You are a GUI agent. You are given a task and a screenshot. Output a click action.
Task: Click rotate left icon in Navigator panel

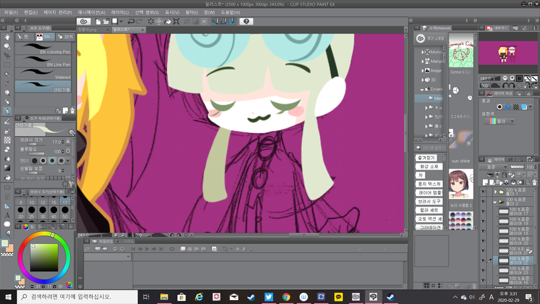click(506, 85)
